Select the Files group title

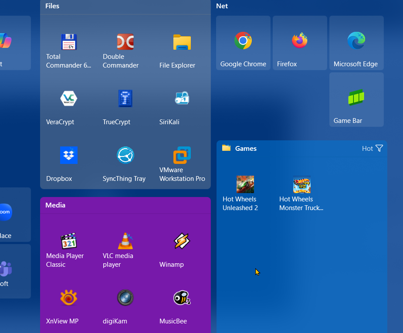pos(52,6)
